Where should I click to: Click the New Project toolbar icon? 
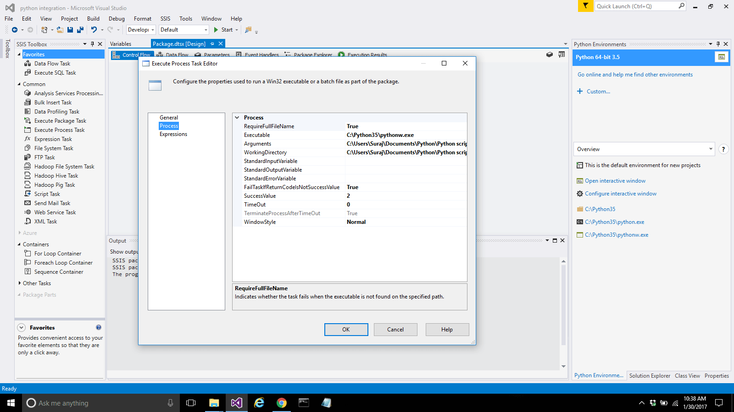44,30
